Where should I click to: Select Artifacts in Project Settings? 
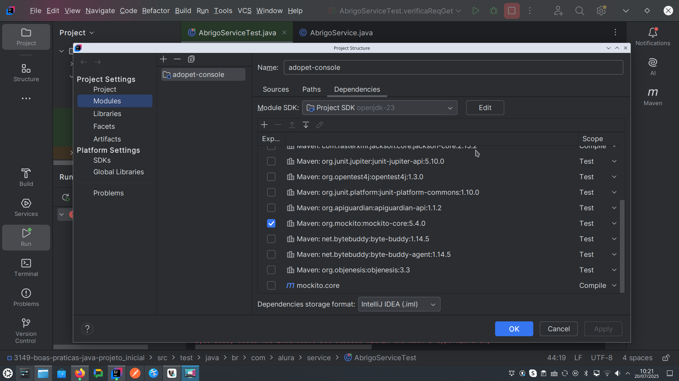click(x=107, y=139)
